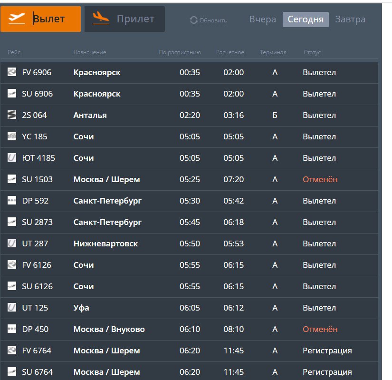Click Отменён status of SU 1503
Viewport: 392px width, 380px height.
coord(320,179)
